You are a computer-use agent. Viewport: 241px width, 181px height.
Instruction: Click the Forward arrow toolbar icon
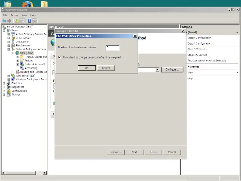click(9, 21)
